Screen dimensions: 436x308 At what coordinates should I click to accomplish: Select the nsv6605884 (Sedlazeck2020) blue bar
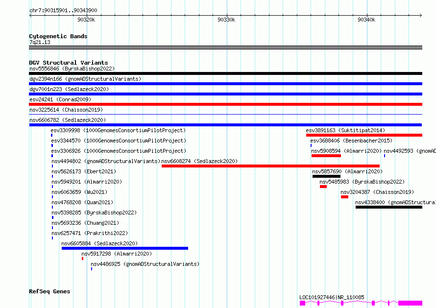[125, 248]
